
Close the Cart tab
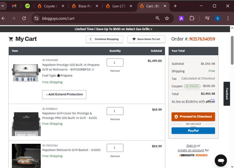[x=165, y=6]
